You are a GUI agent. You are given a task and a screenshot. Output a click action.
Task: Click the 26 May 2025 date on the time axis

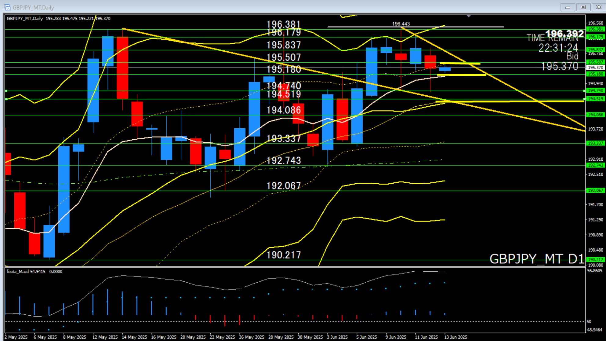pyautogui.click(x=252, y=337)
